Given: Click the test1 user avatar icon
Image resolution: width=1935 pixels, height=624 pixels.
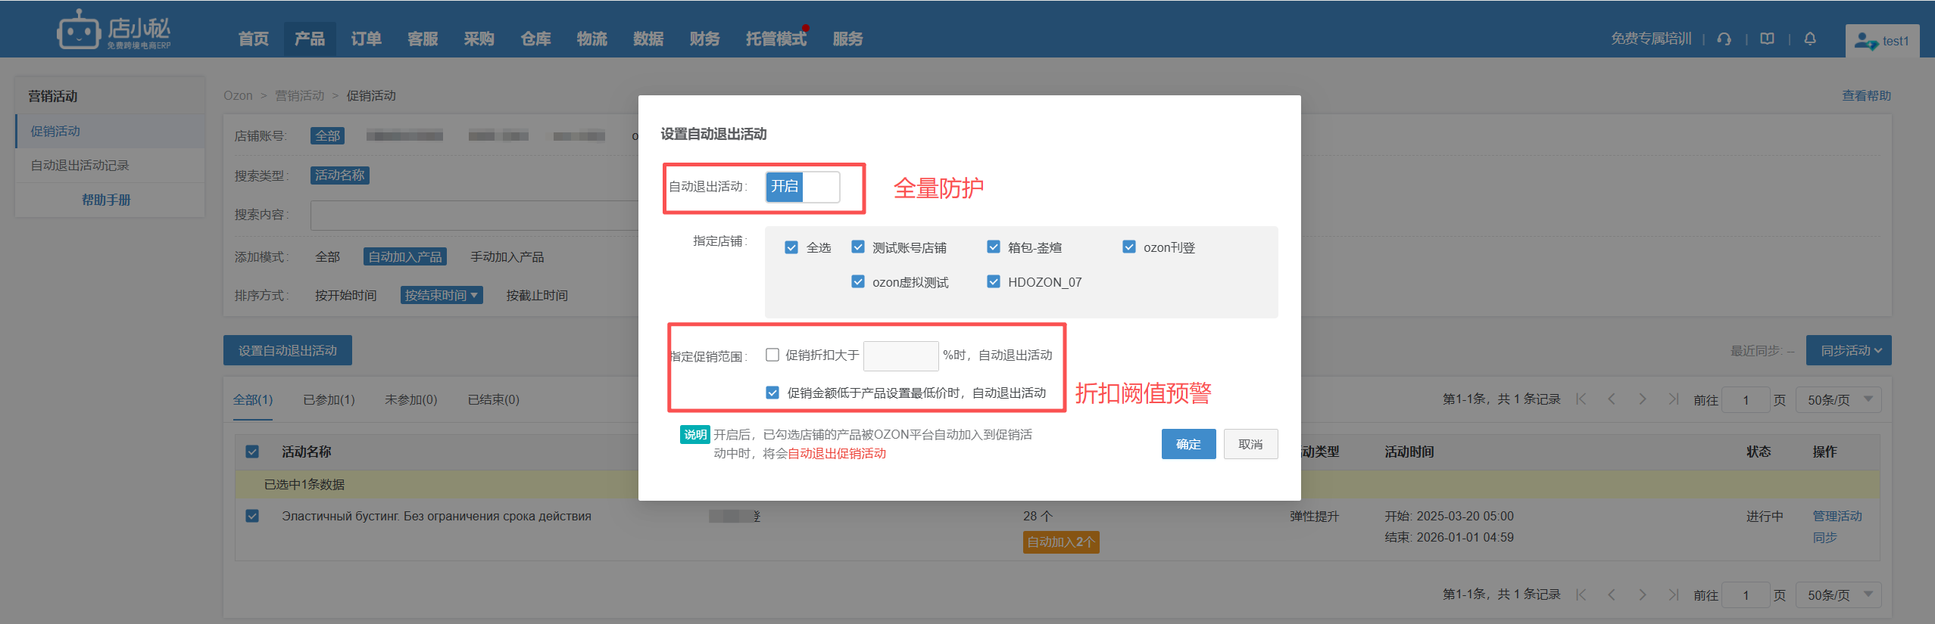Looking at the screenshot, I should (1865, 41).
